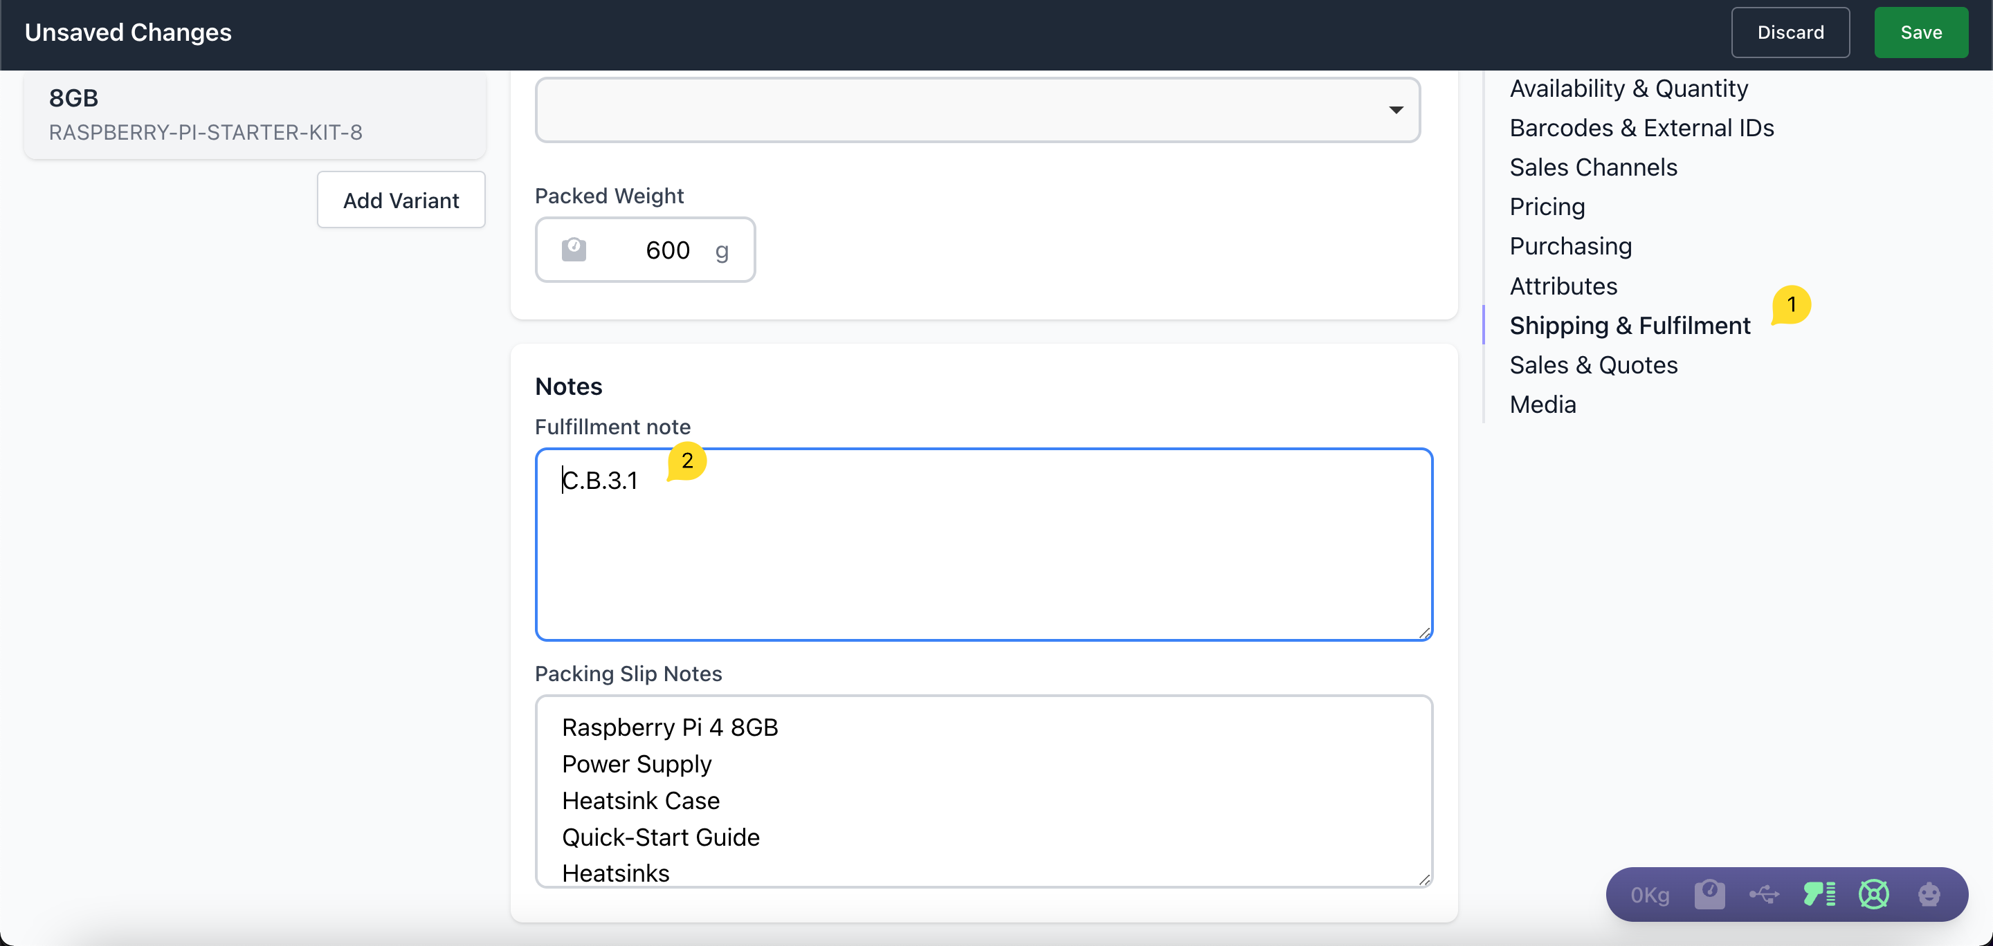Click the 0Kg weight readout
1993x946 pixels.
(1650, 895)
